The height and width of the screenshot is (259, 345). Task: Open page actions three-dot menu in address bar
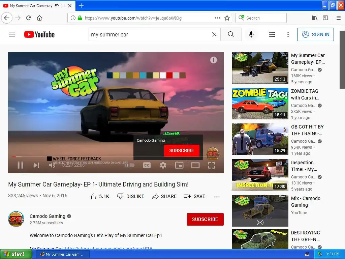[x=217, y=18]
